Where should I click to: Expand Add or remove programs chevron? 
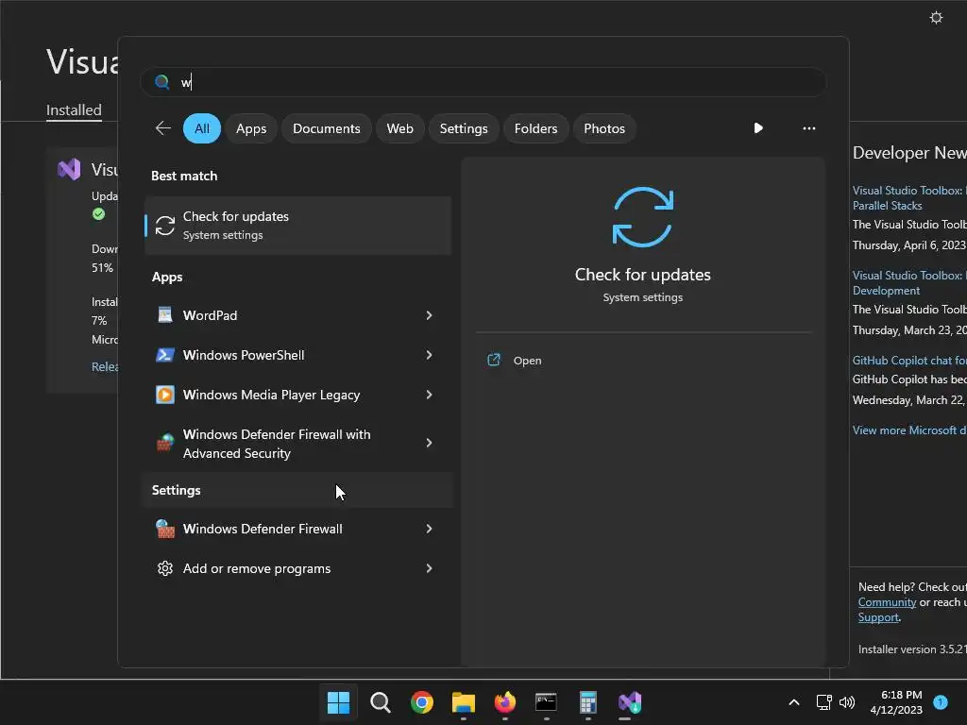coord(430,568)
